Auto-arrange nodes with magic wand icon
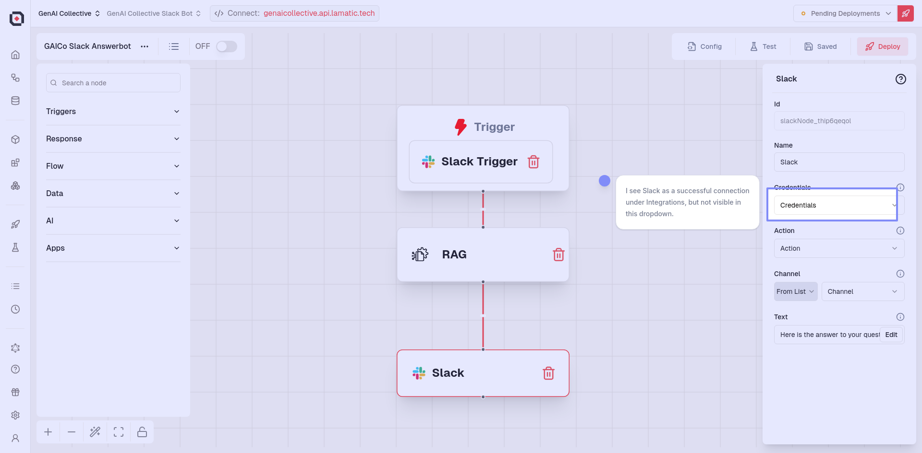Image resolution: width=922 pixels, height=453 pixels. (x=95, y=432)
